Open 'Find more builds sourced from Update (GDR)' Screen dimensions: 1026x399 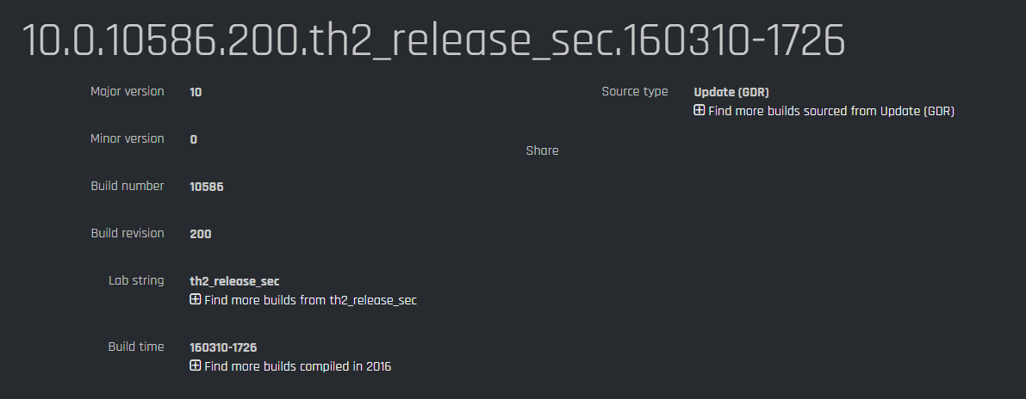[830, 111]
